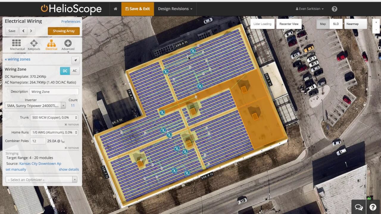Open the Design Revisions menu
This screenshot has height=214, width=381.
pos(175,9)
